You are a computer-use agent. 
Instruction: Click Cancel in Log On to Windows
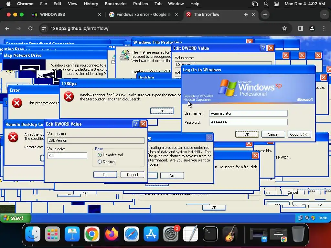[x=273, y=134]
